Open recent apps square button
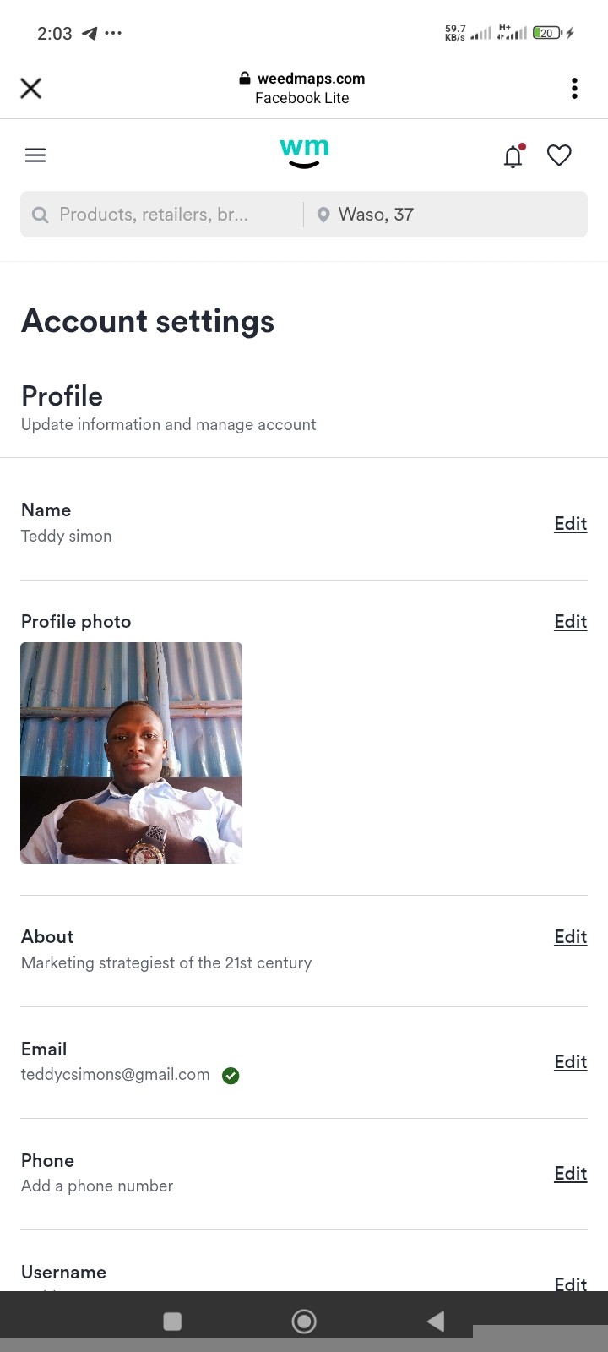Image resolution: width=608 pixels, height=1352 pixels. pos(172,1322)
